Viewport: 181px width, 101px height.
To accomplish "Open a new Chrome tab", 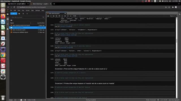I will pos(54,4).
